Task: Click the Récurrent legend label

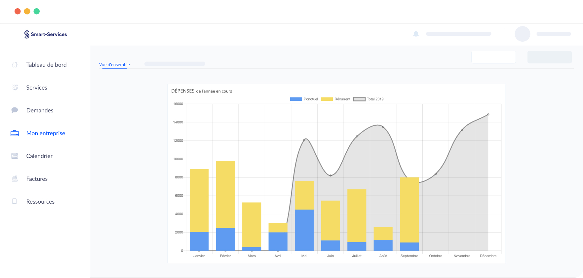Action: [342, 99]
